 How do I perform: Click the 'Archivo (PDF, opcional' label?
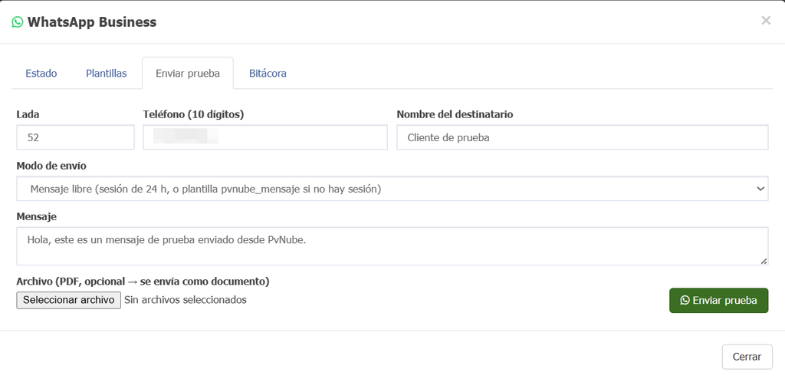pyautogui.click(x=143, y=282)
